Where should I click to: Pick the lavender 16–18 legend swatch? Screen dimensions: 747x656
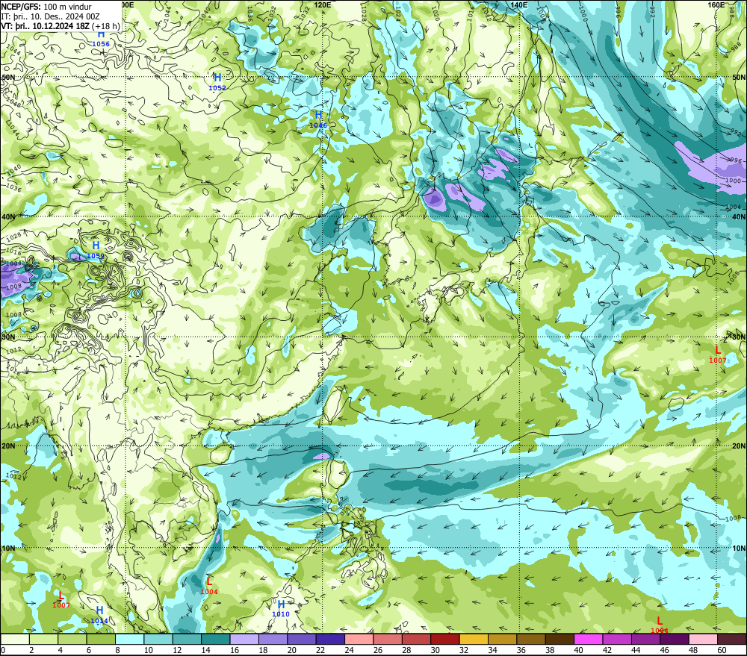[244, 639]
